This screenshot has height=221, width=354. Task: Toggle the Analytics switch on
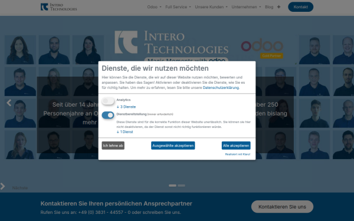click(108, 101)
